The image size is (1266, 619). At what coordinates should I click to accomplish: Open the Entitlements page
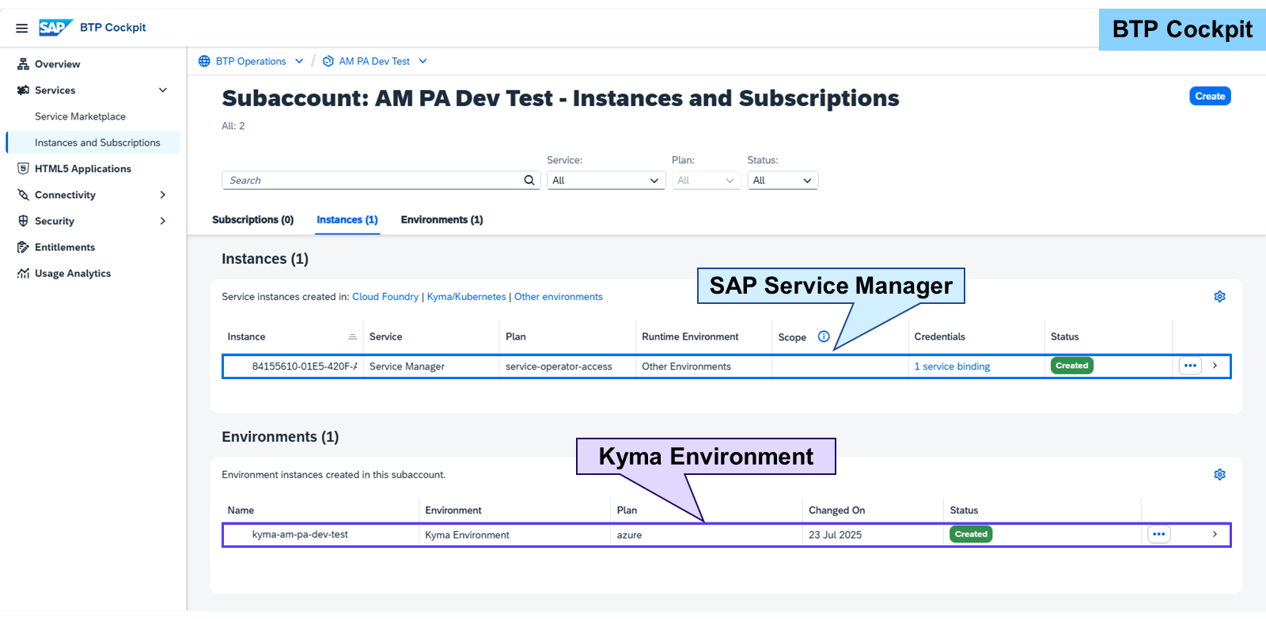click(65, 247)
